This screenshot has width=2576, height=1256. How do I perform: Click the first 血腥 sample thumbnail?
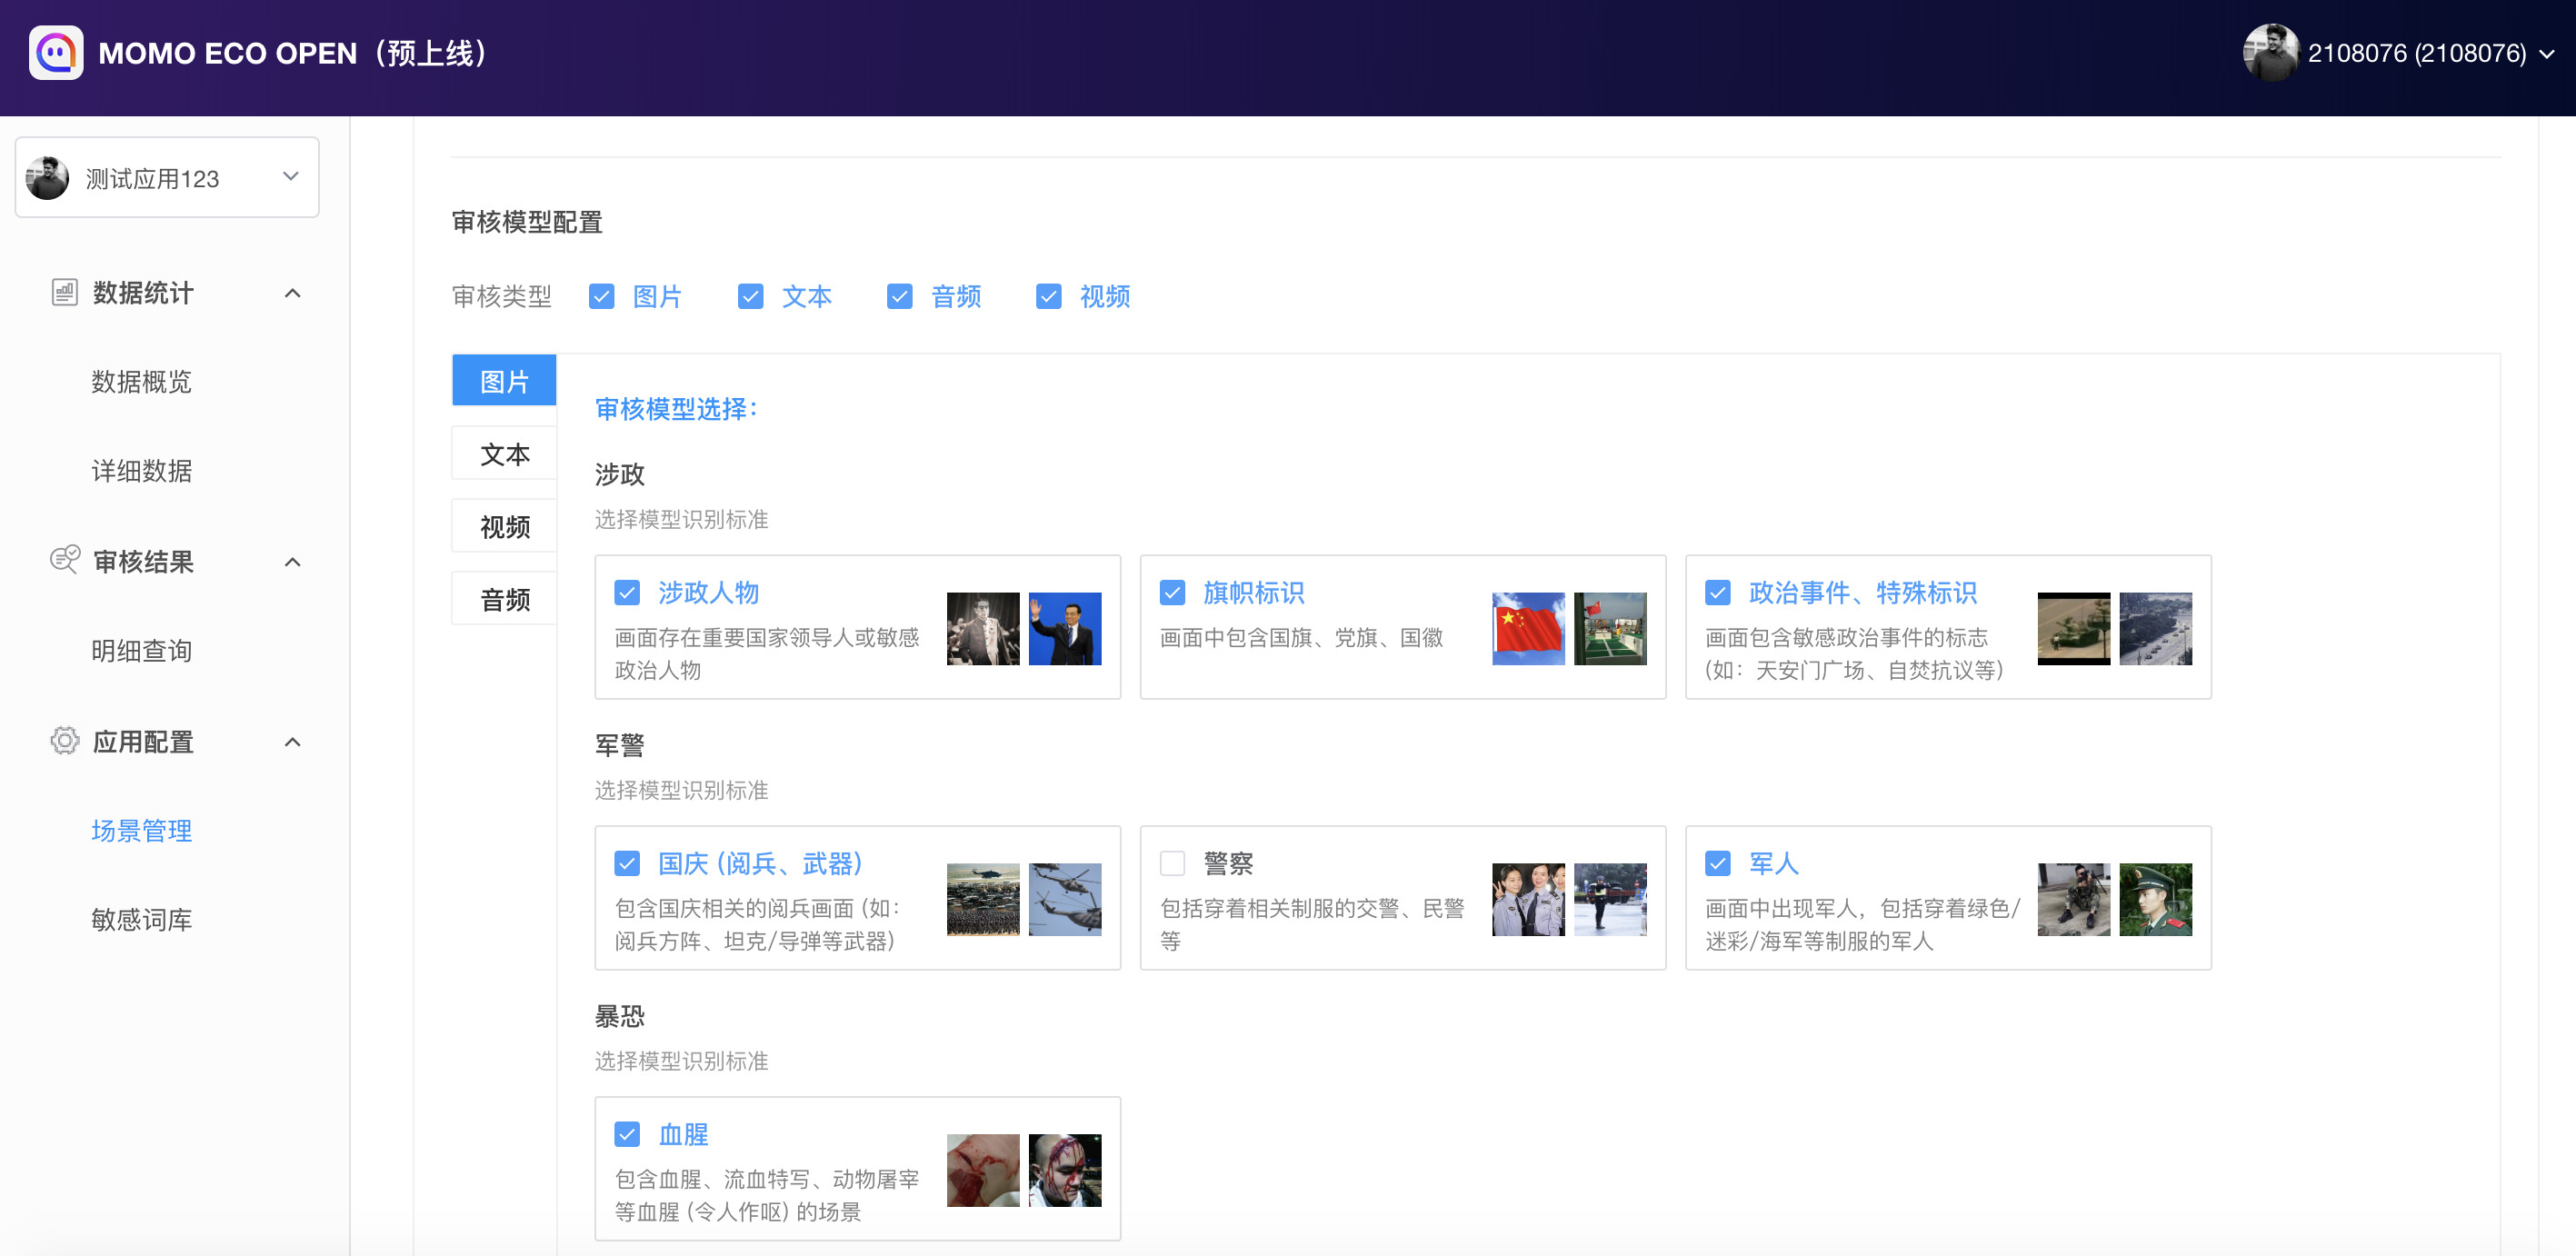click(x=982, y=1170)
